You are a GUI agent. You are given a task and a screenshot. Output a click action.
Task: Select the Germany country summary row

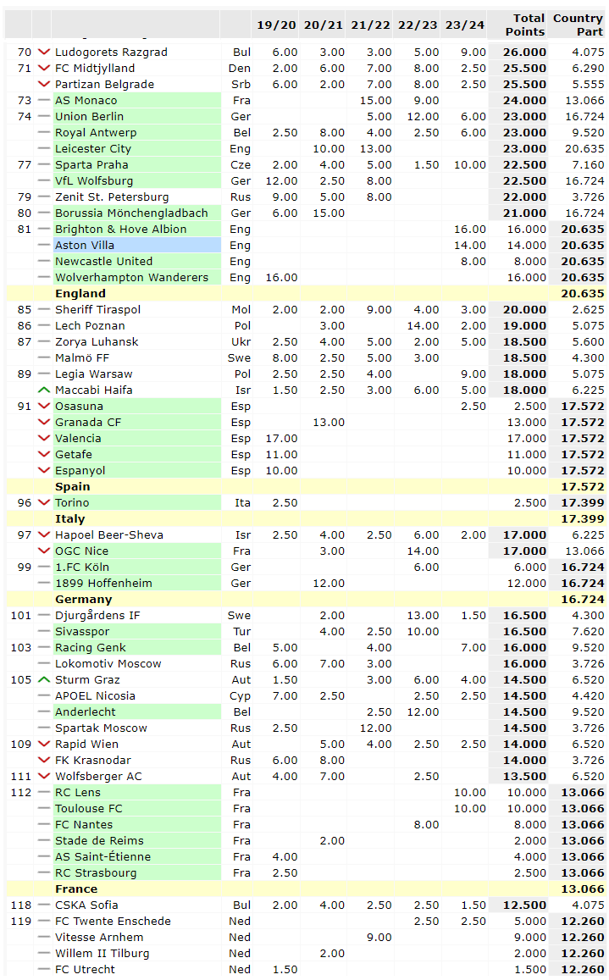(306, 600)
